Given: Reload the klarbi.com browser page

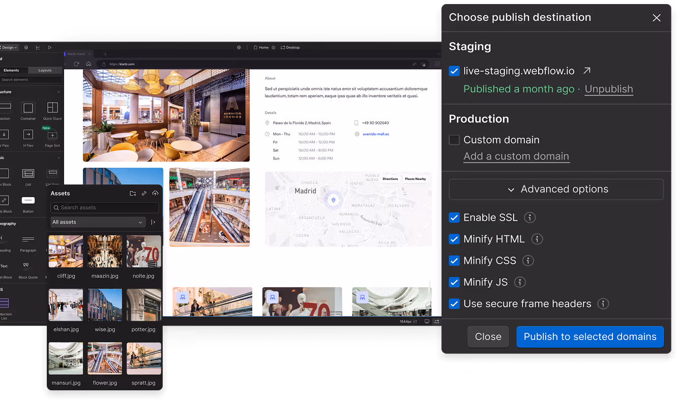Looking at the screenshot, I should tap(76, 64).
